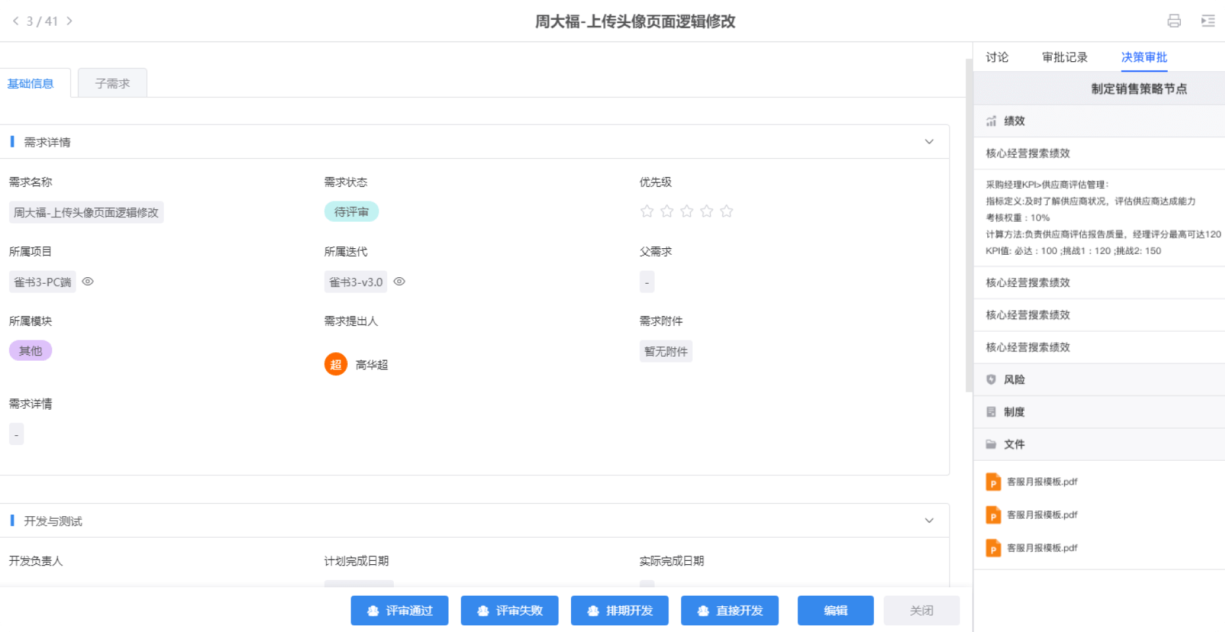Click the 其他 module tag
Image resolution: width=1225 pixels, height=632 pixels.
pos(30,351)
